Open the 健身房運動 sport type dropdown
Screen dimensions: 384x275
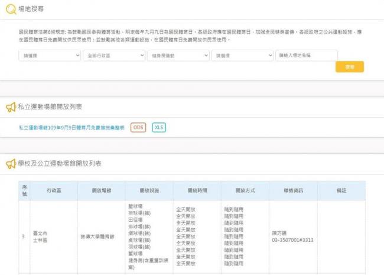(x=178, y=56)
